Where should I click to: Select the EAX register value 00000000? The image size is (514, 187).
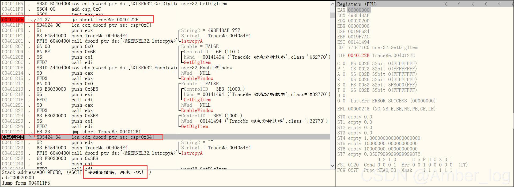coord(359,10)
